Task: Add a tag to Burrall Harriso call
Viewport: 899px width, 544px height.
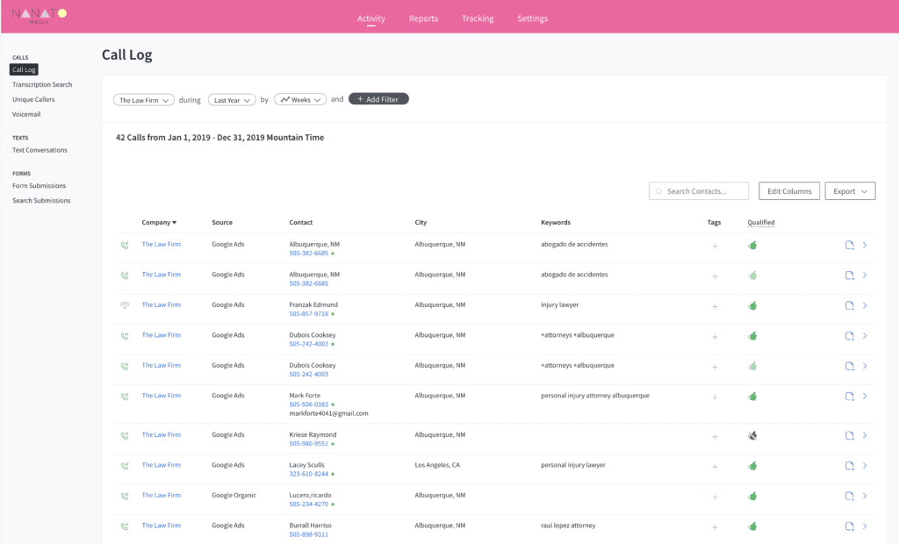Action: [715, 526]
